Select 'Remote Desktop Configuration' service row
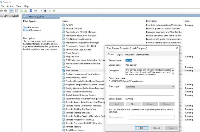200x132 pixels. click(x=80, y=109)
